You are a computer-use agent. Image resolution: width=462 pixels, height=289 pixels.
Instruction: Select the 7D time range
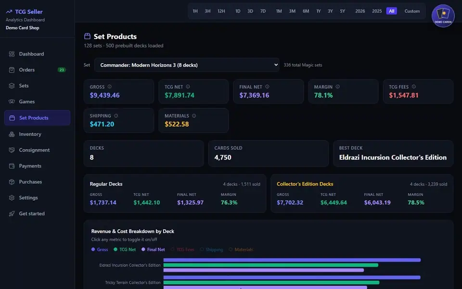[x=263, y=11]
